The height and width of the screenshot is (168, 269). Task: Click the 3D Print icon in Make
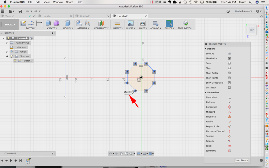point(143,23)
